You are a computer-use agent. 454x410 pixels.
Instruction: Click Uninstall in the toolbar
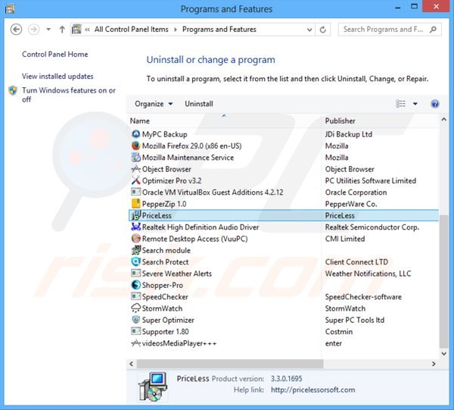(x=199, y=104)
